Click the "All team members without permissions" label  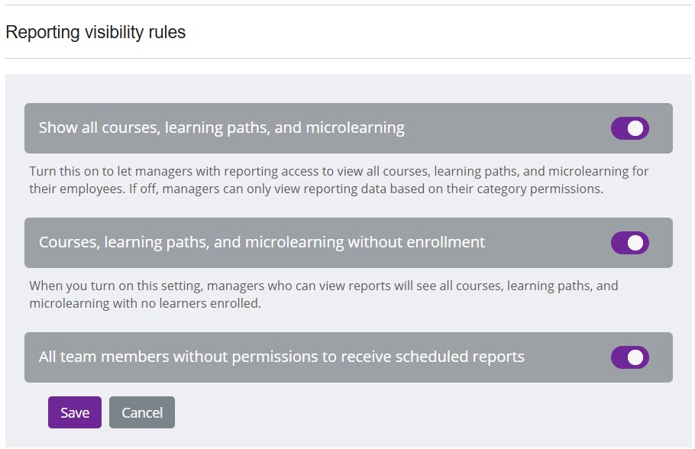(281, 357)
